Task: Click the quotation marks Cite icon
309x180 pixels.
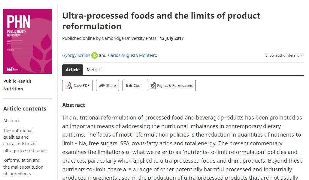Action: tap(129, 85)
